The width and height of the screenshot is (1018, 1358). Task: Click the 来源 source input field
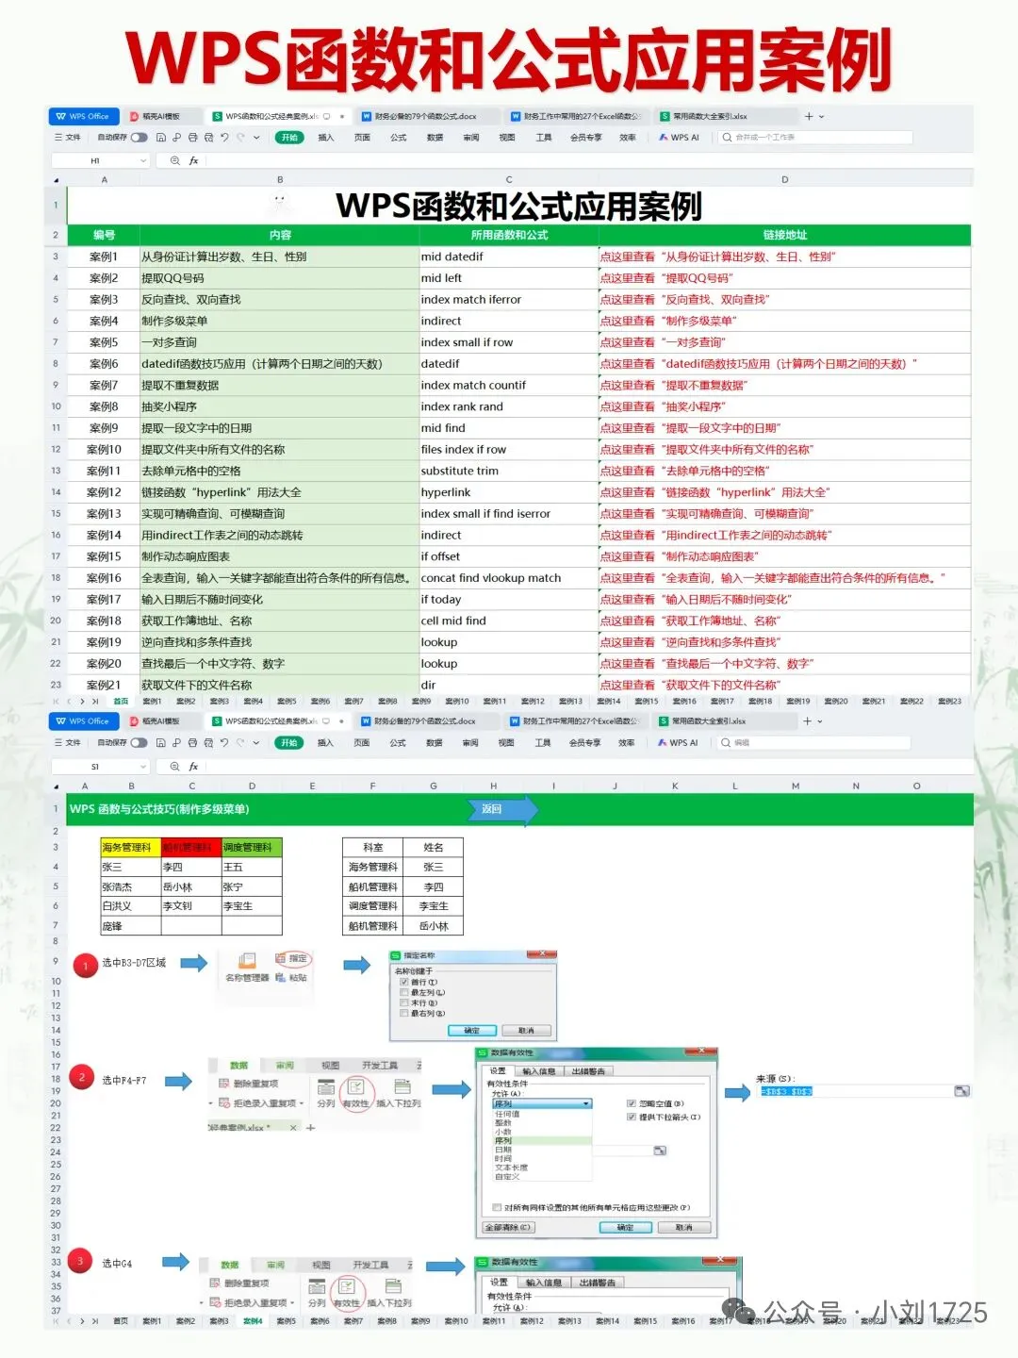[x=855, y=1091]
